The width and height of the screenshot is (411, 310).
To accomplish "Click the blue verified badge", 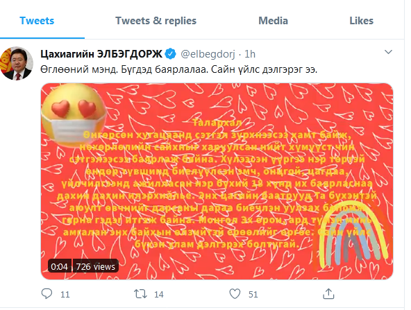I will tap(170, 54).
